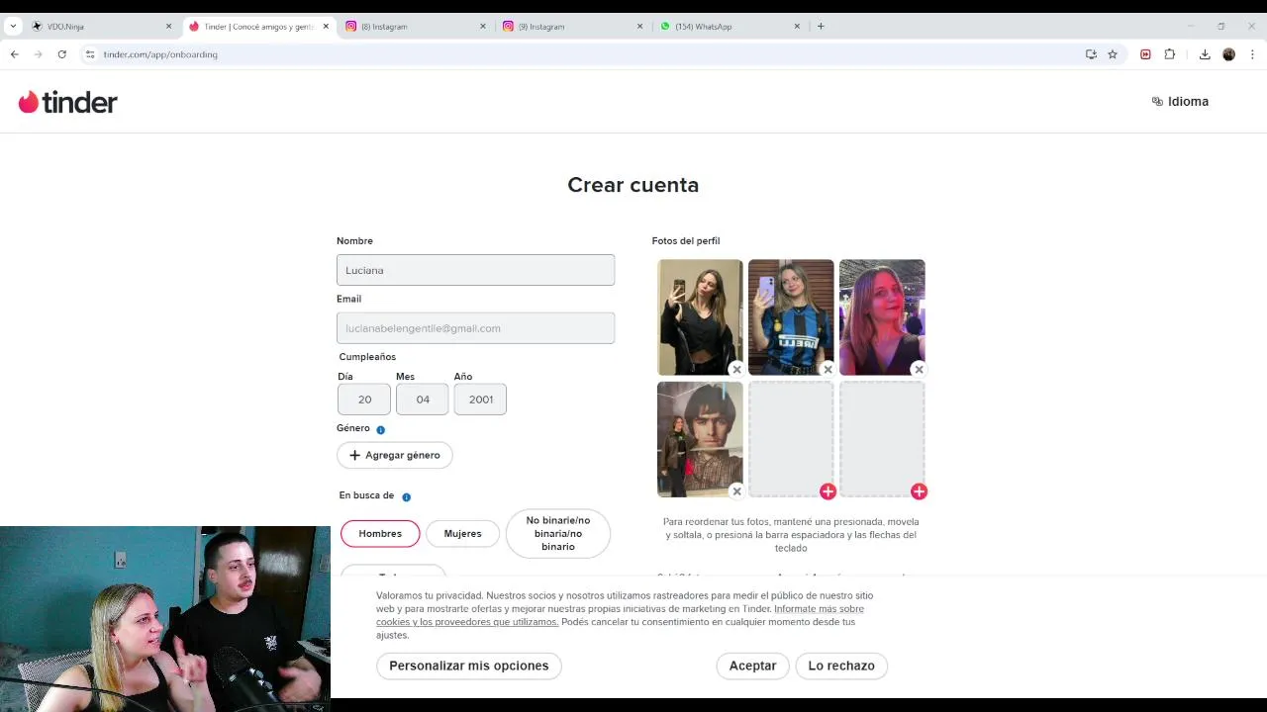The height and width of the screenshot is (712, 1267).
Task: Open the poster photo thumbnail
Action: pos(700,439)
